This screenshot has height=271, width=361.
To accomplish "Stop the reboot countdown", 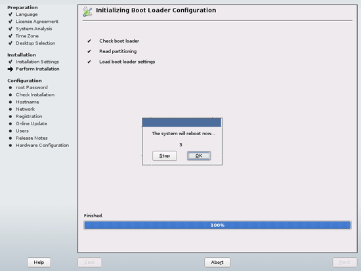I will [165, 156].
